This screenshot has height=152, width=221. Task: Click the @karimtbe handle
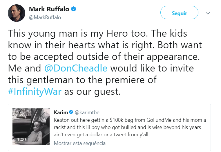pos(87,112)
